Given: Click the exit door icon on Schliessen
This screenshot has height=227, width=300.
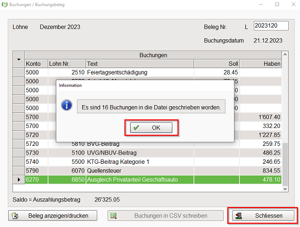Looking at the screenshot, I should 239,216.
